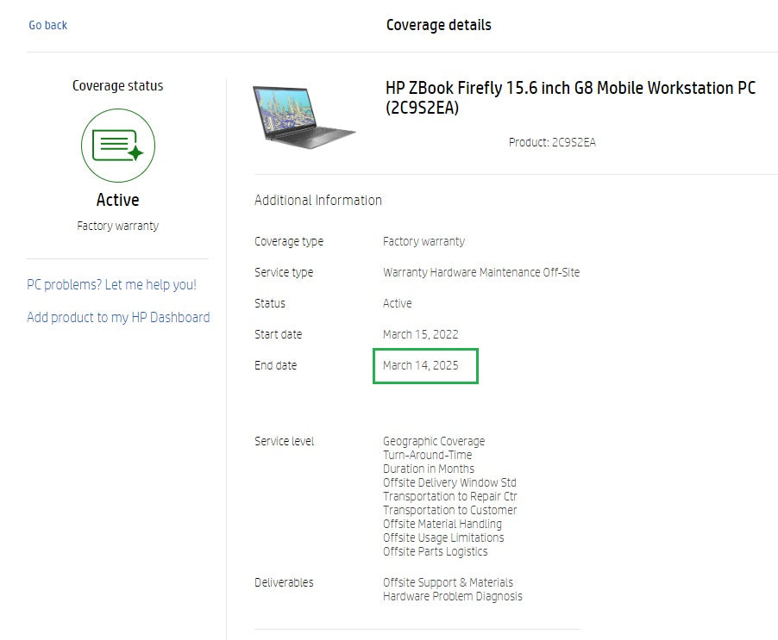
Task: Click Transportation to Repair Ctr entry
Action: pos(450,496)
